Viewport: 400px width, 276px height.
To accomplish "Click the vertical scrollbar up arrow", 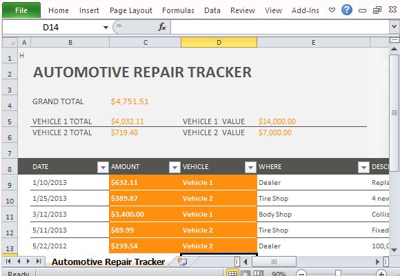I will pos(394,49).
